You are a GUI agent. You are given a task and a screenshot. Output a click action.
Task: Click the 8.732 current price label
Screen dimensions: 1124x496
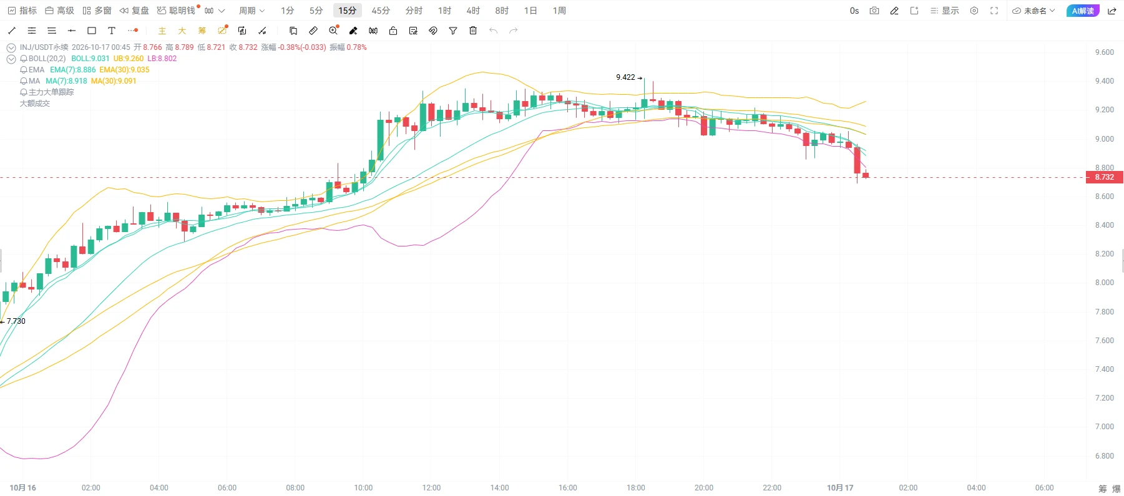pos(1104,177)
